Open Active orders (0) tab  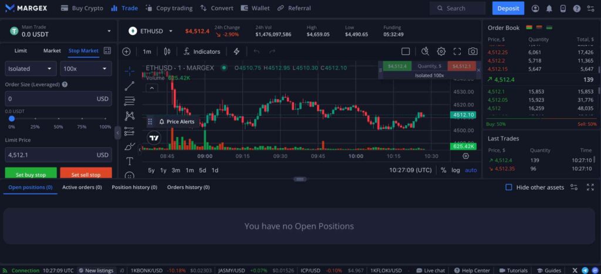(x=82, y=187)
